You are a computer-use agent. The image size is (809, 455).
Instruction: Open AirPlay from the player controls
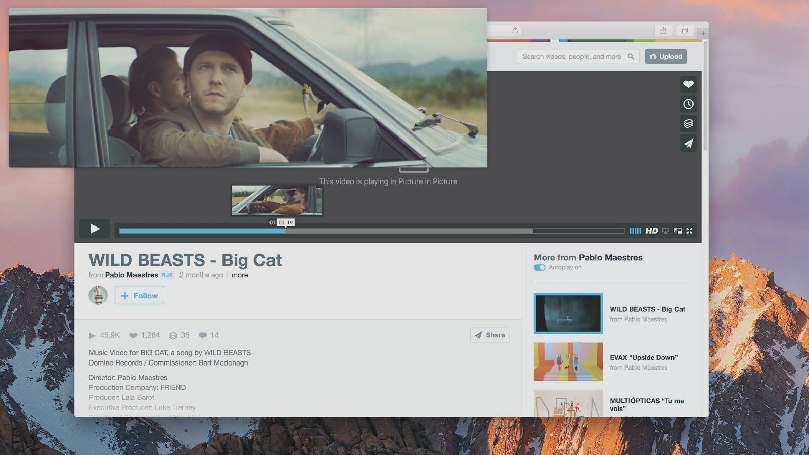pos(666,231)
